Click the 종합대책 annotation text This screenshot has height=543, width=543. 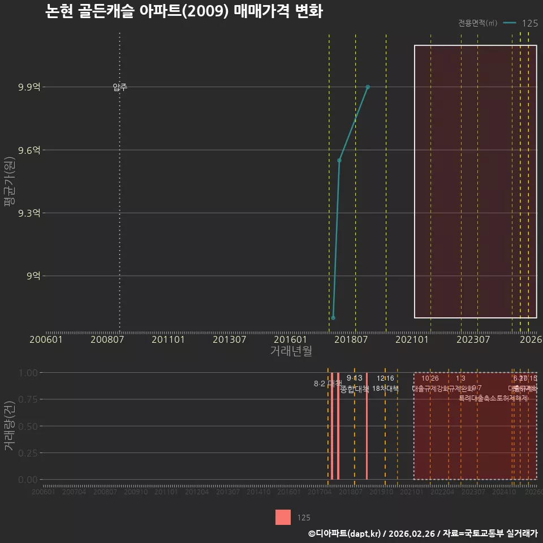point(355,389)
